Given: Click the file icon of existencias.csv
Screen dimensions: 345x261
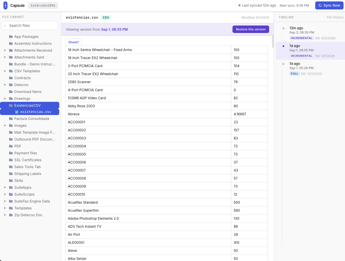Looking at the screenshot, I should pos(17,112).
